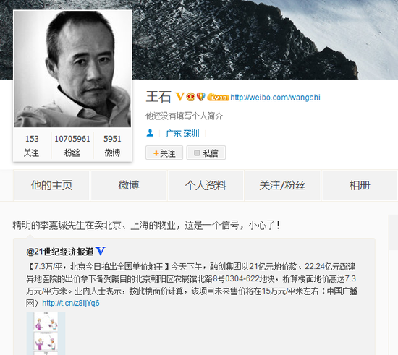Click the @21世纪经济报道 account name
The height and width of the screenshot is (355, 398).
point(60,252)
